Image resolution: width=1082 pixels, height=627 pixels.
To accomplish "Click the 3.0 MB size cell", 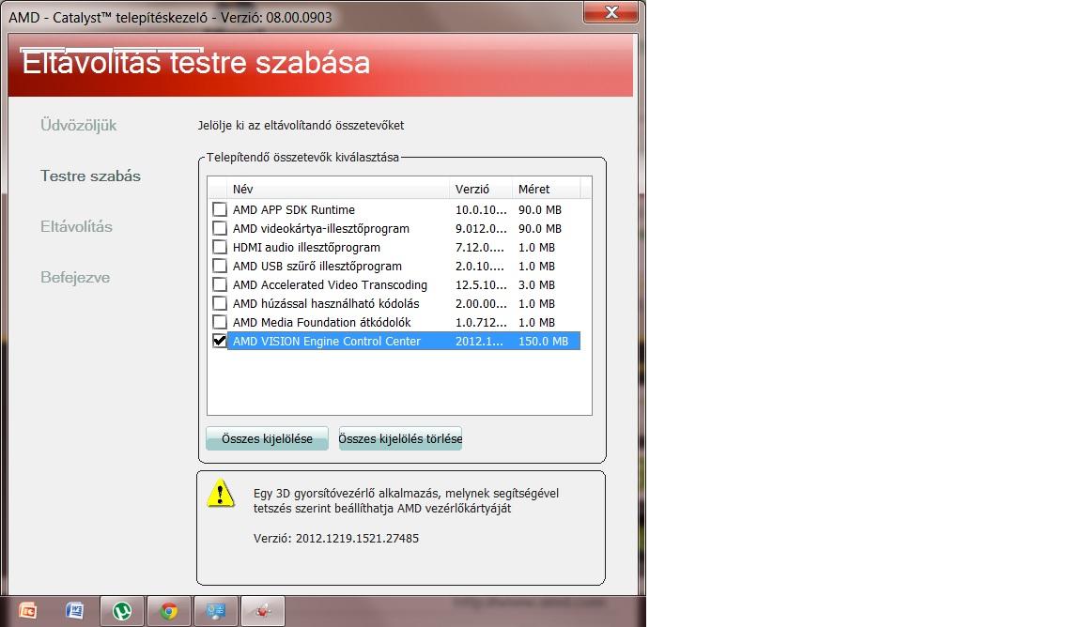I will click(536, 285).
